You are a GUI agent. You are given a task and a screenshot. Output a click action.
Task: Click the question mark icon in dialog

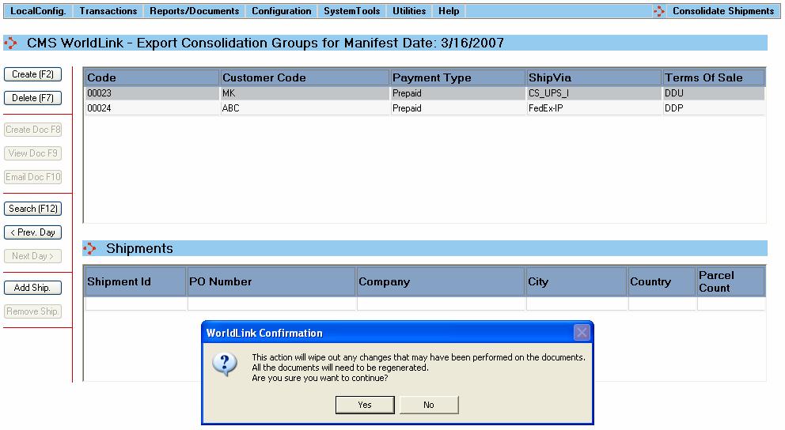pyautogui.click(x=226, y=364)
